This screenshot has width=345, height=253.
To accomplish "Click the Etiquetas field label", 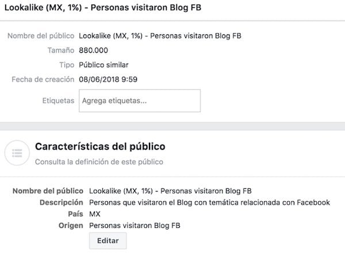I will (x=58, y=100).
